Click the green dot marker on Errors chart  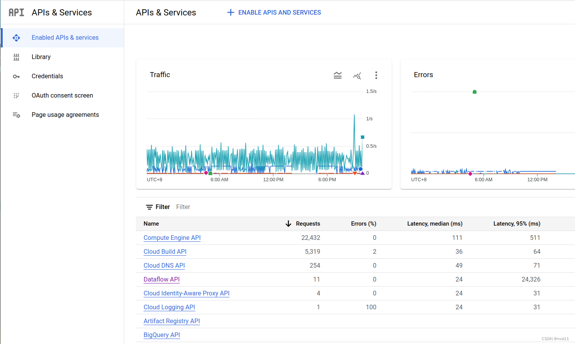(x=475, y=92)
